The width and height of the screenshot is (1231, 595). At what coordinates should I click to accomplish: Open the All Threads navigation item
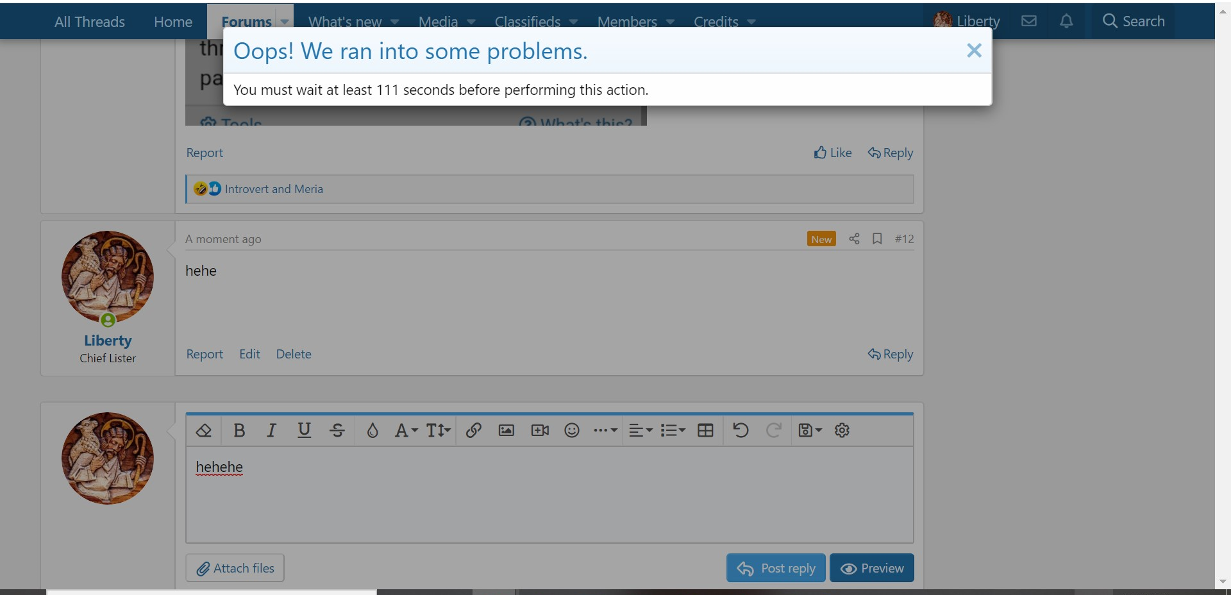click(90, 22)
